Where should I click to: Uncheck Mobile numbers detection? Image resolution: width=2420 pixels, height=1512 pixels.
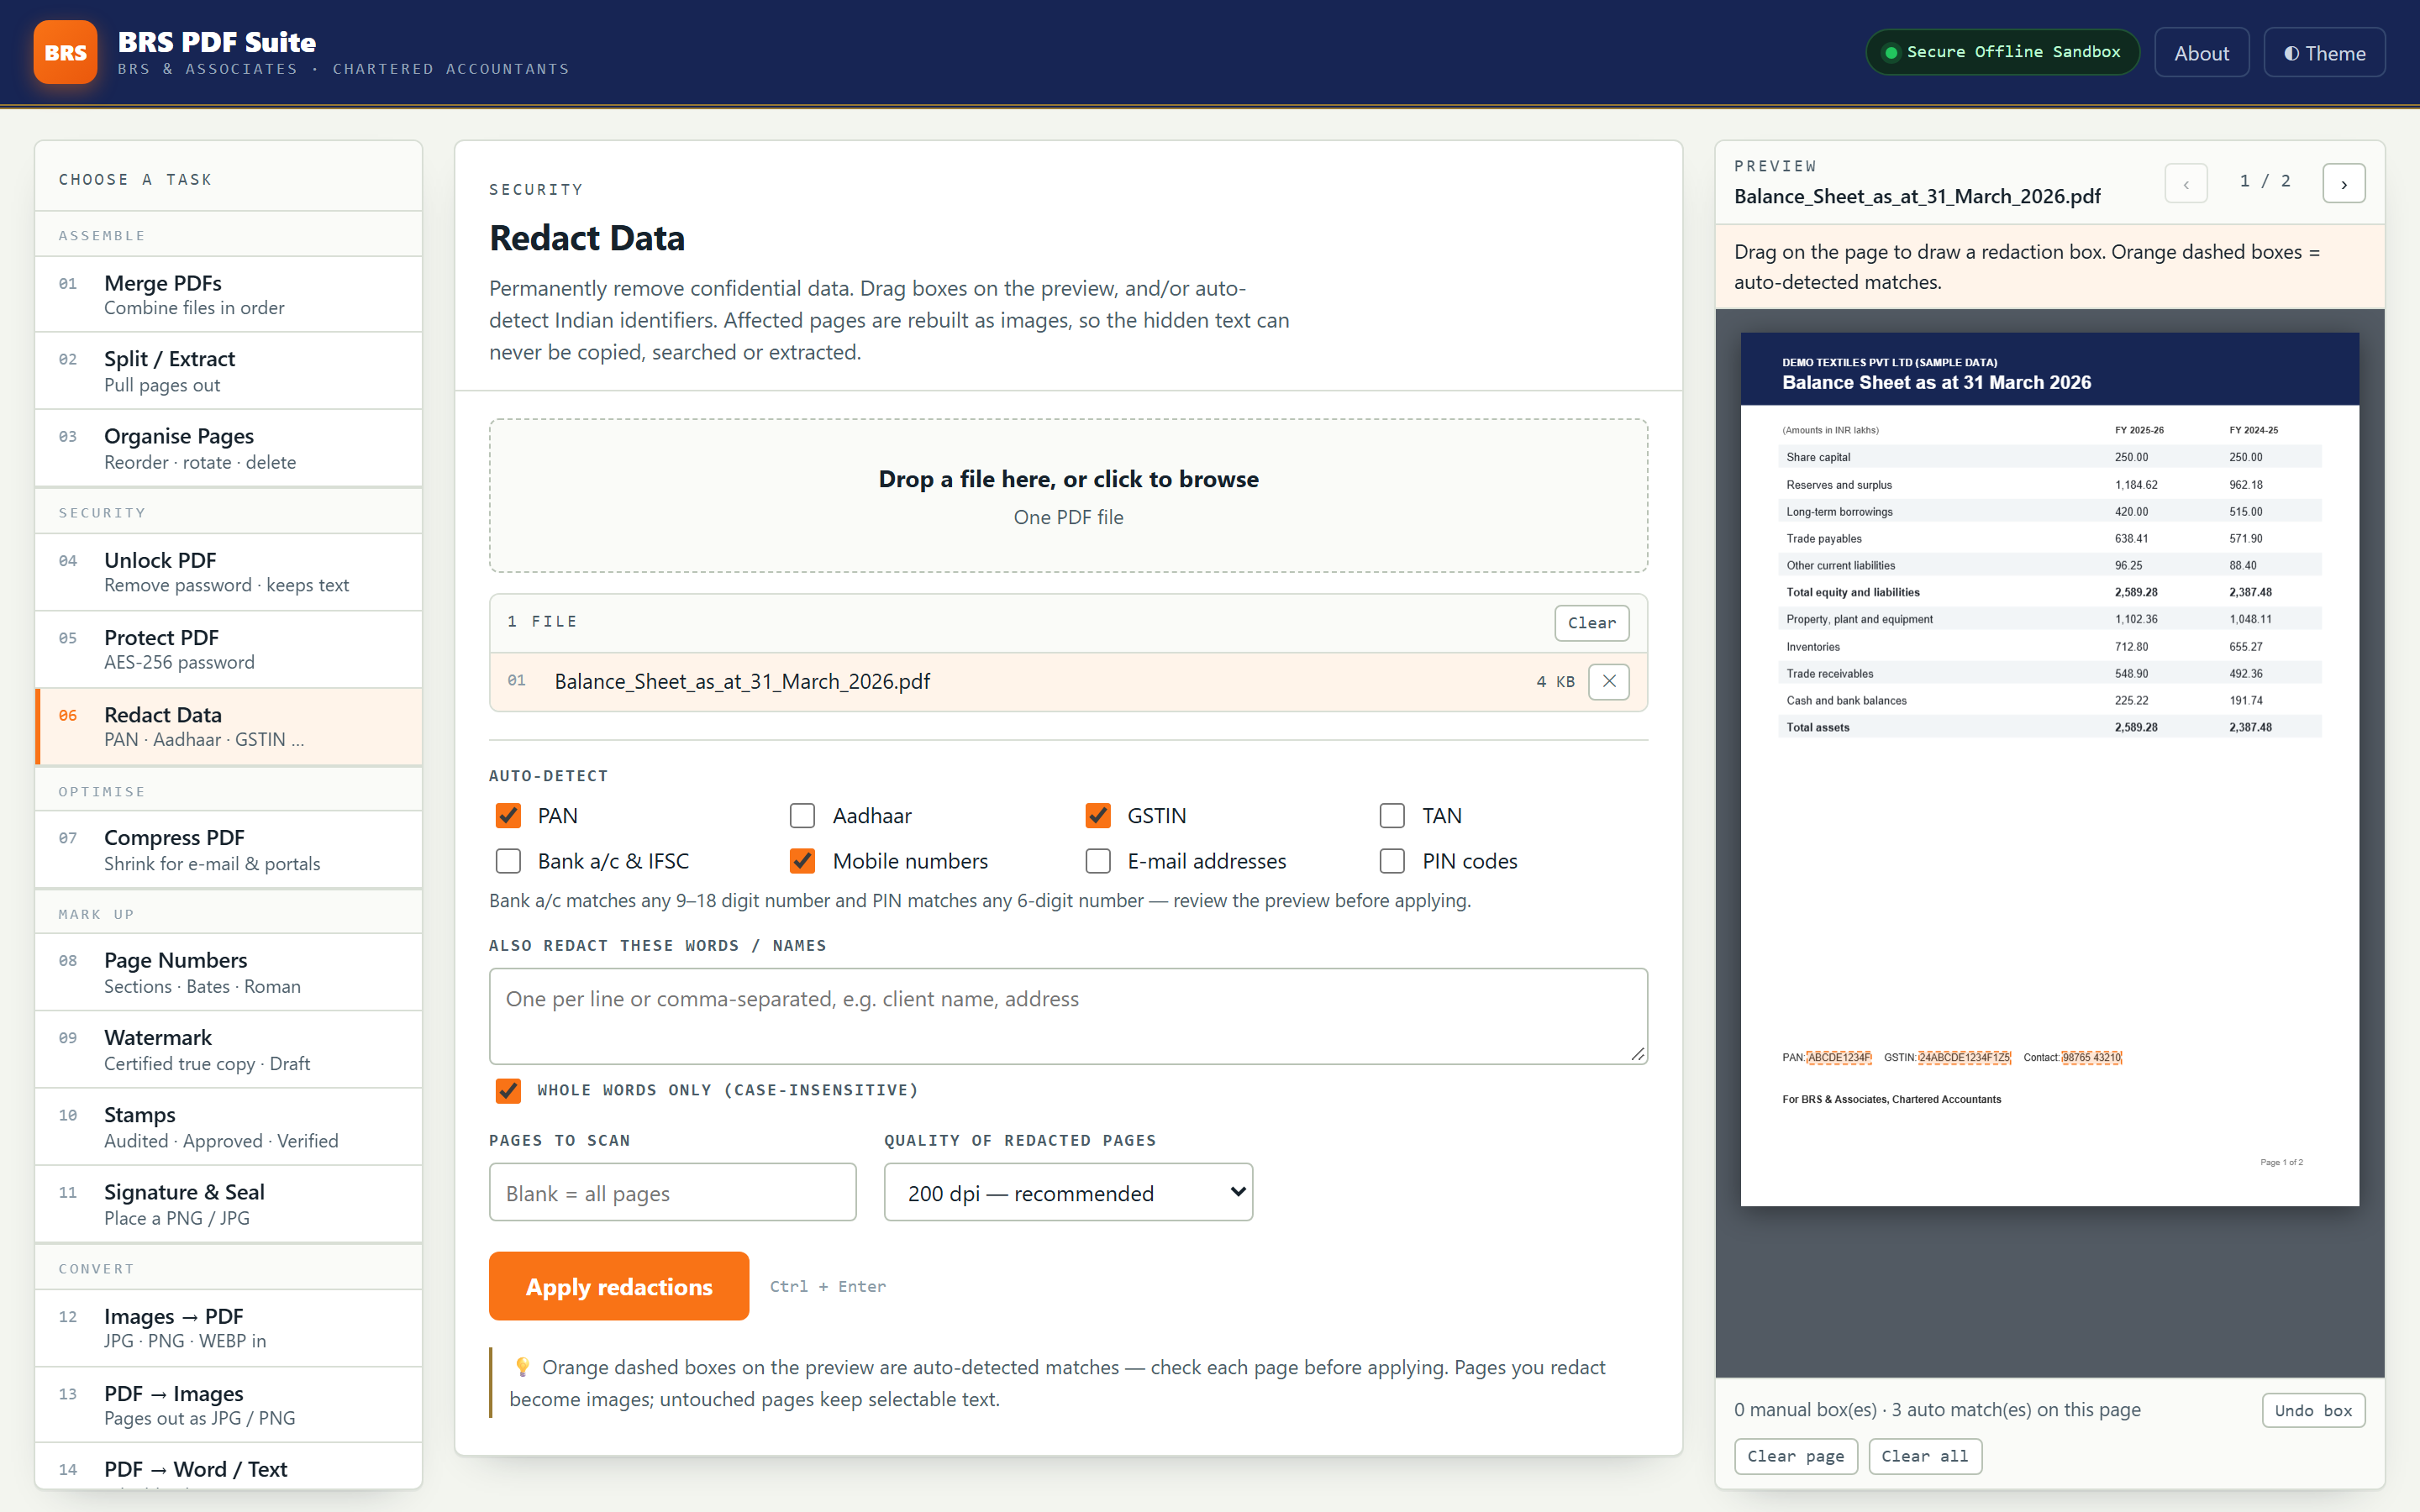(802, 861)
